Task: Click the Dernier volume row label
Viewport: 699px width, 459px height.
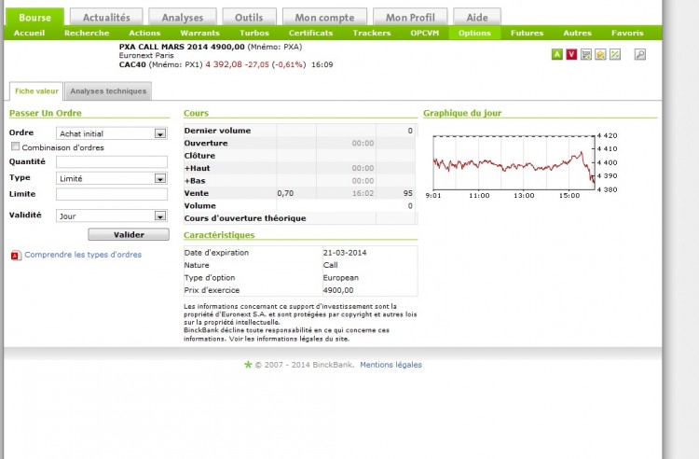Action: pos(217,131)
